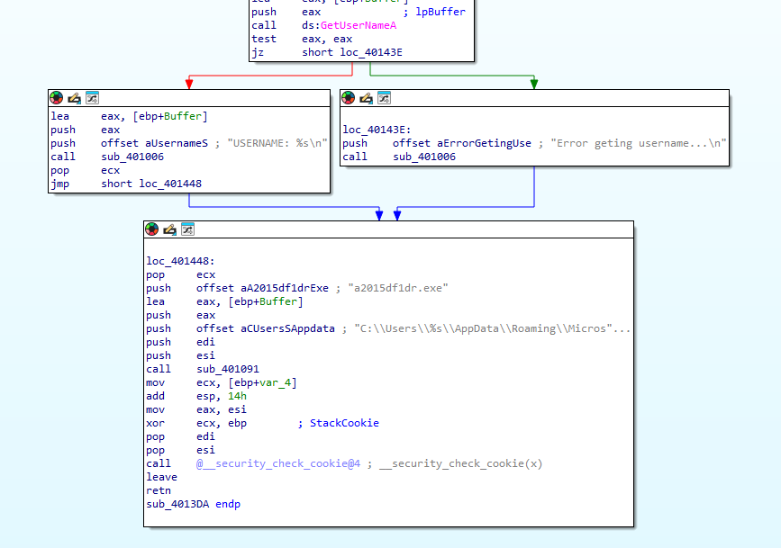Click loc_40143E operand in jz instruction
The height and width of the screenshot is (548, 781).
[x=371, y=52]
